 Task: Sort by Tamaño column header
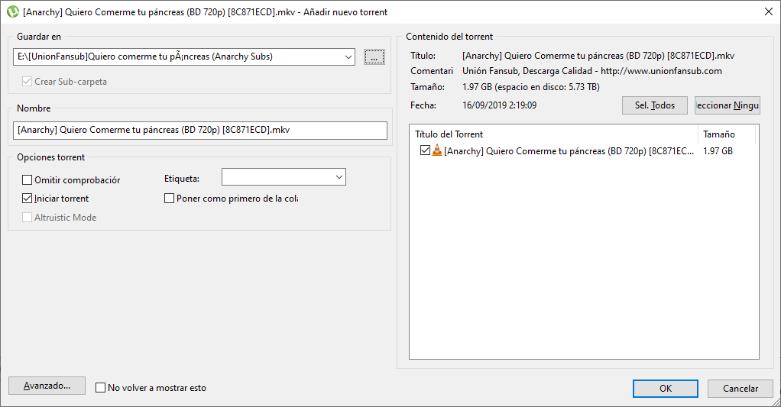pyautogui.click(x=726, y=134)
